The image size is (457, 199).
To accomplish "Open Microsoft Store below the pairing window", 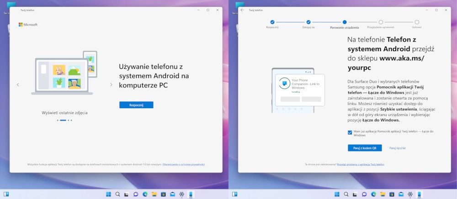I will click(x=392, y=194).
